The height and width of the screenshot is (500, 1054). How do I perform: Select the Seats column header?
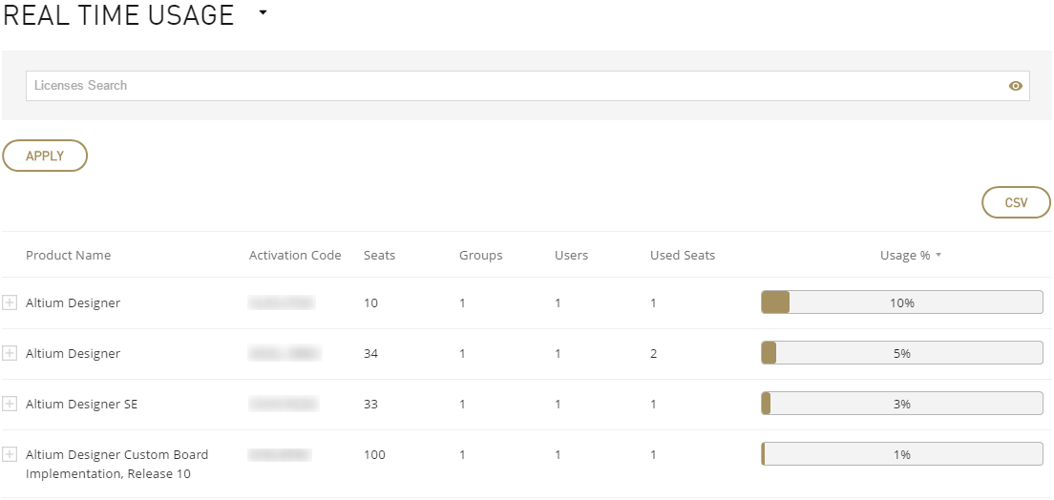click(379, 255)
